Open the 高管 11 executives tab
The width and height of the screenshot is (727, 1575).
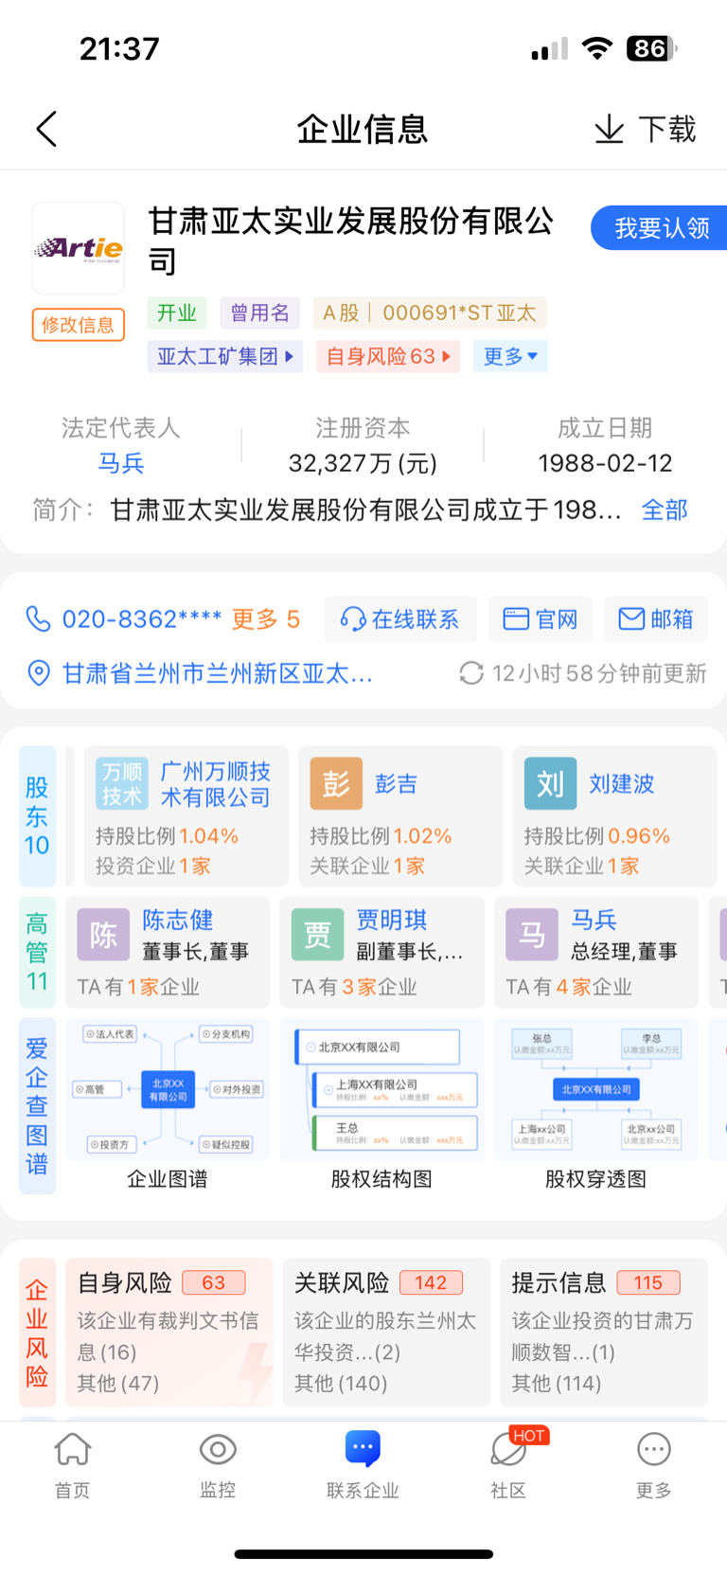(x=37, y=952)
